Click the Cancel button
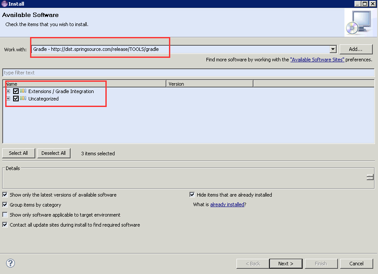The image size is (378, 274). click(x=356, y=264)
